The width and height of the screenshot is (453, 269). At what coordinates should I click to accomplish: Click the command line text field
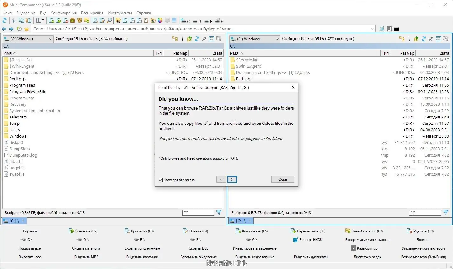(203, 29)
